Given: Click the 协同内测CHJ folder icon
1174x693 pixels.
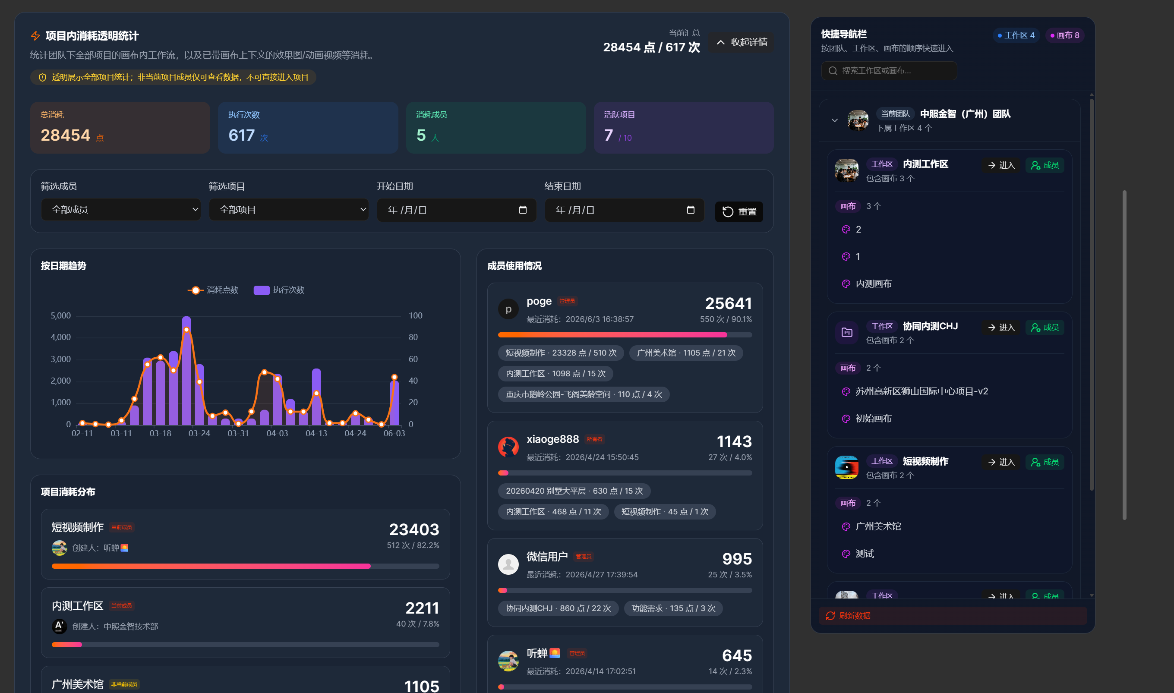Looking at the screenshot, I should click(847, 333).
